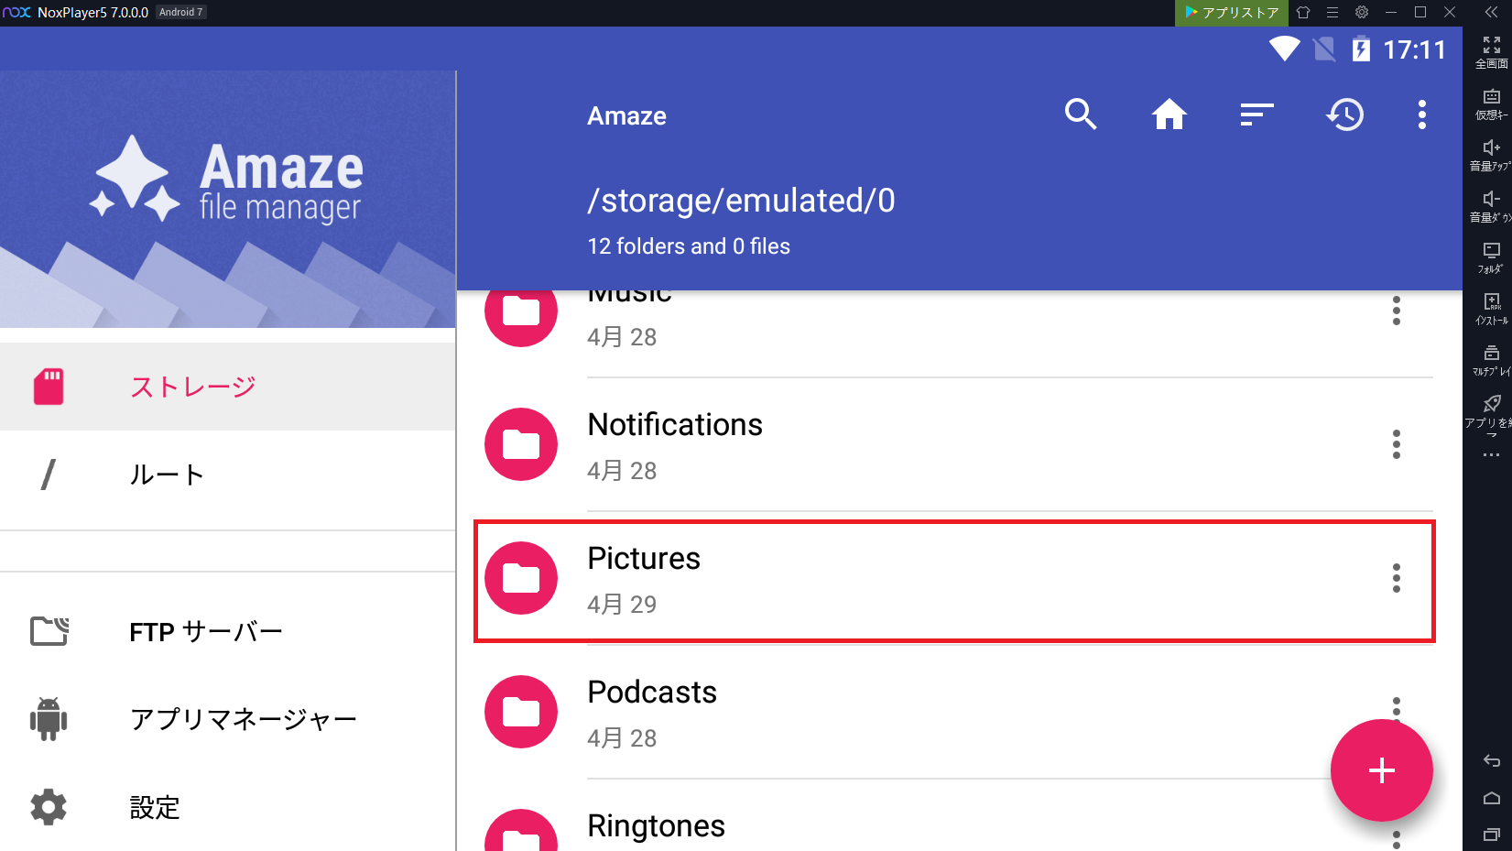Open アプリマネージャー from the drawer
The width and height of the screenshot is (1512, 851).
[x=227, y=720]
